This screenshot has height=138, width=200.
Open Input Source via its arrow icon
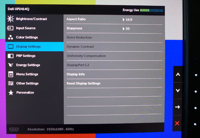pyautogui.click(x=10, y=28)
